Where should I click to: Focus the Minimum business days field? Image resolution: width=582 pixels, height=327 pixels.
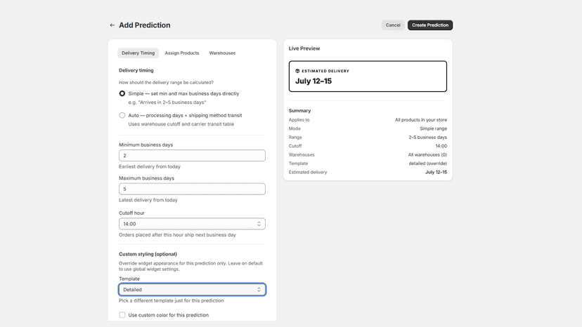192,156
